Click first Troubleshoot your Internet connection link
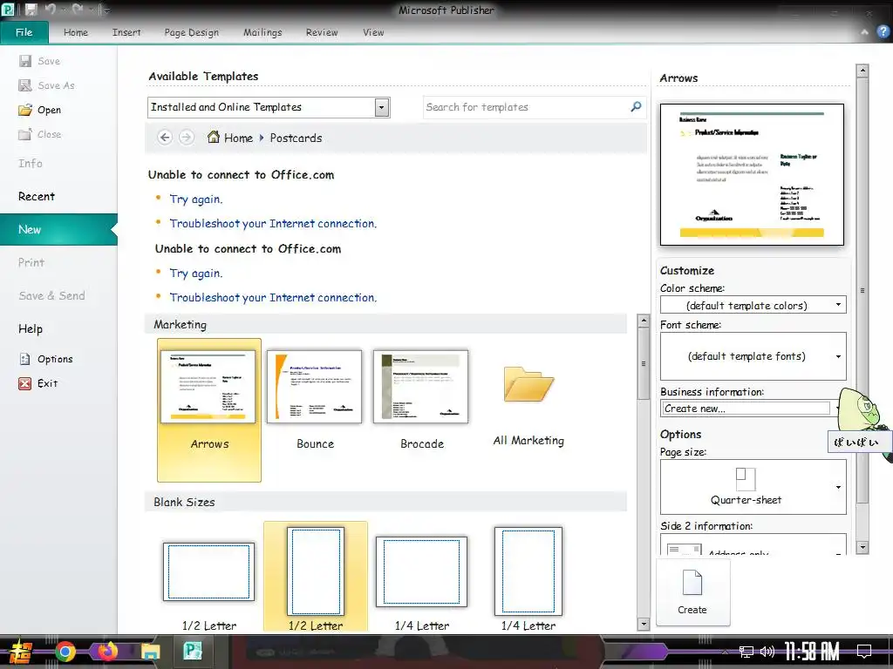Viewport: 893px width, 669px height. coord(273,224)
